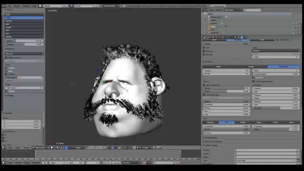Toggle the Children draw checkbox
Viewport: 304px width, 171px height.
pyautogui.click(x=6, y=91)
